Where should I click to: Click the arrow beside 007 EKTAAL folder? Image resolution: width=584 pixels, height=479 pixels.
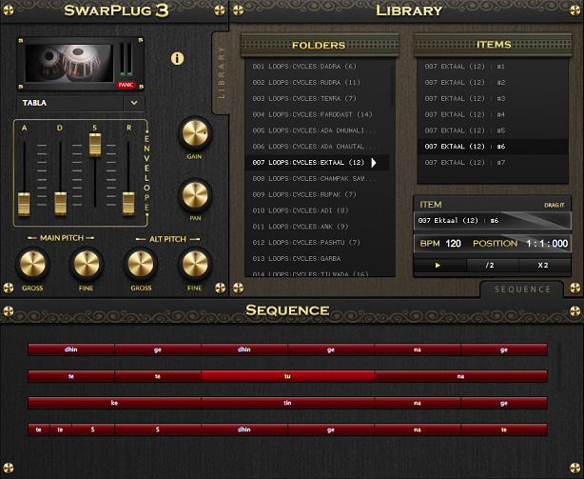374,163
